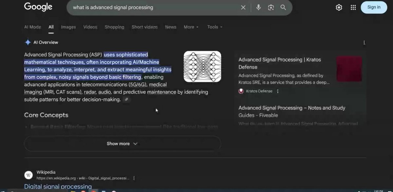Open the Images tab
Screen dimensions: 393x192
coord(68,27)
